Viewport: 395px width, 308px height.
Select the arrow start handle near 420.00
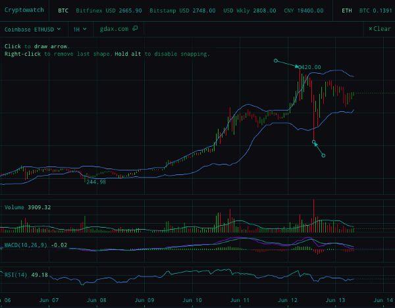276,61
